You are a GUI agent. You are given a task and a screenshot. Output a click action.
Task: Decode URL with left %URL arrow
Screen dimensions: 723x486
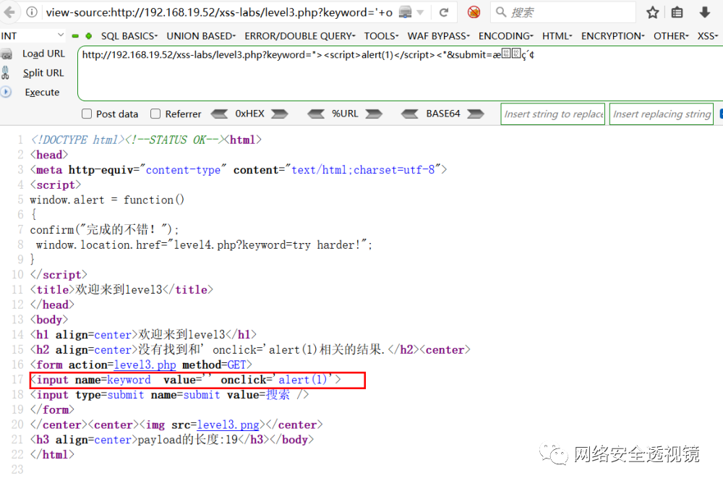click(316, 114)
